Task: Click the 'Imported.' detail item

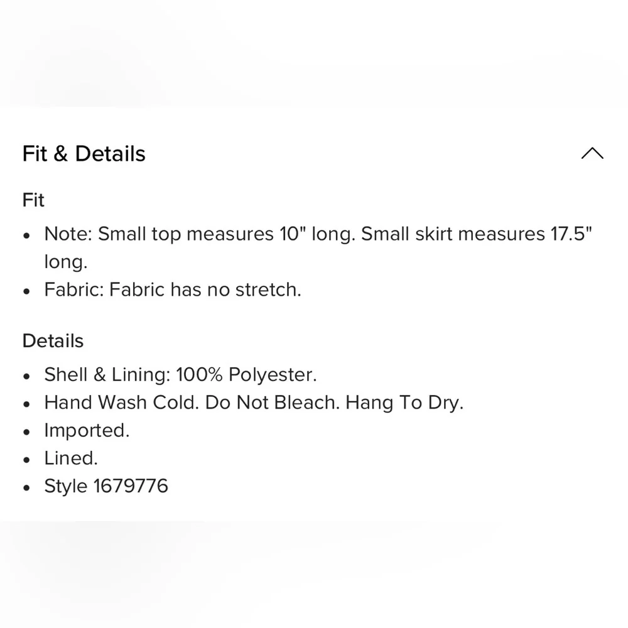Action: coord(87,431)
